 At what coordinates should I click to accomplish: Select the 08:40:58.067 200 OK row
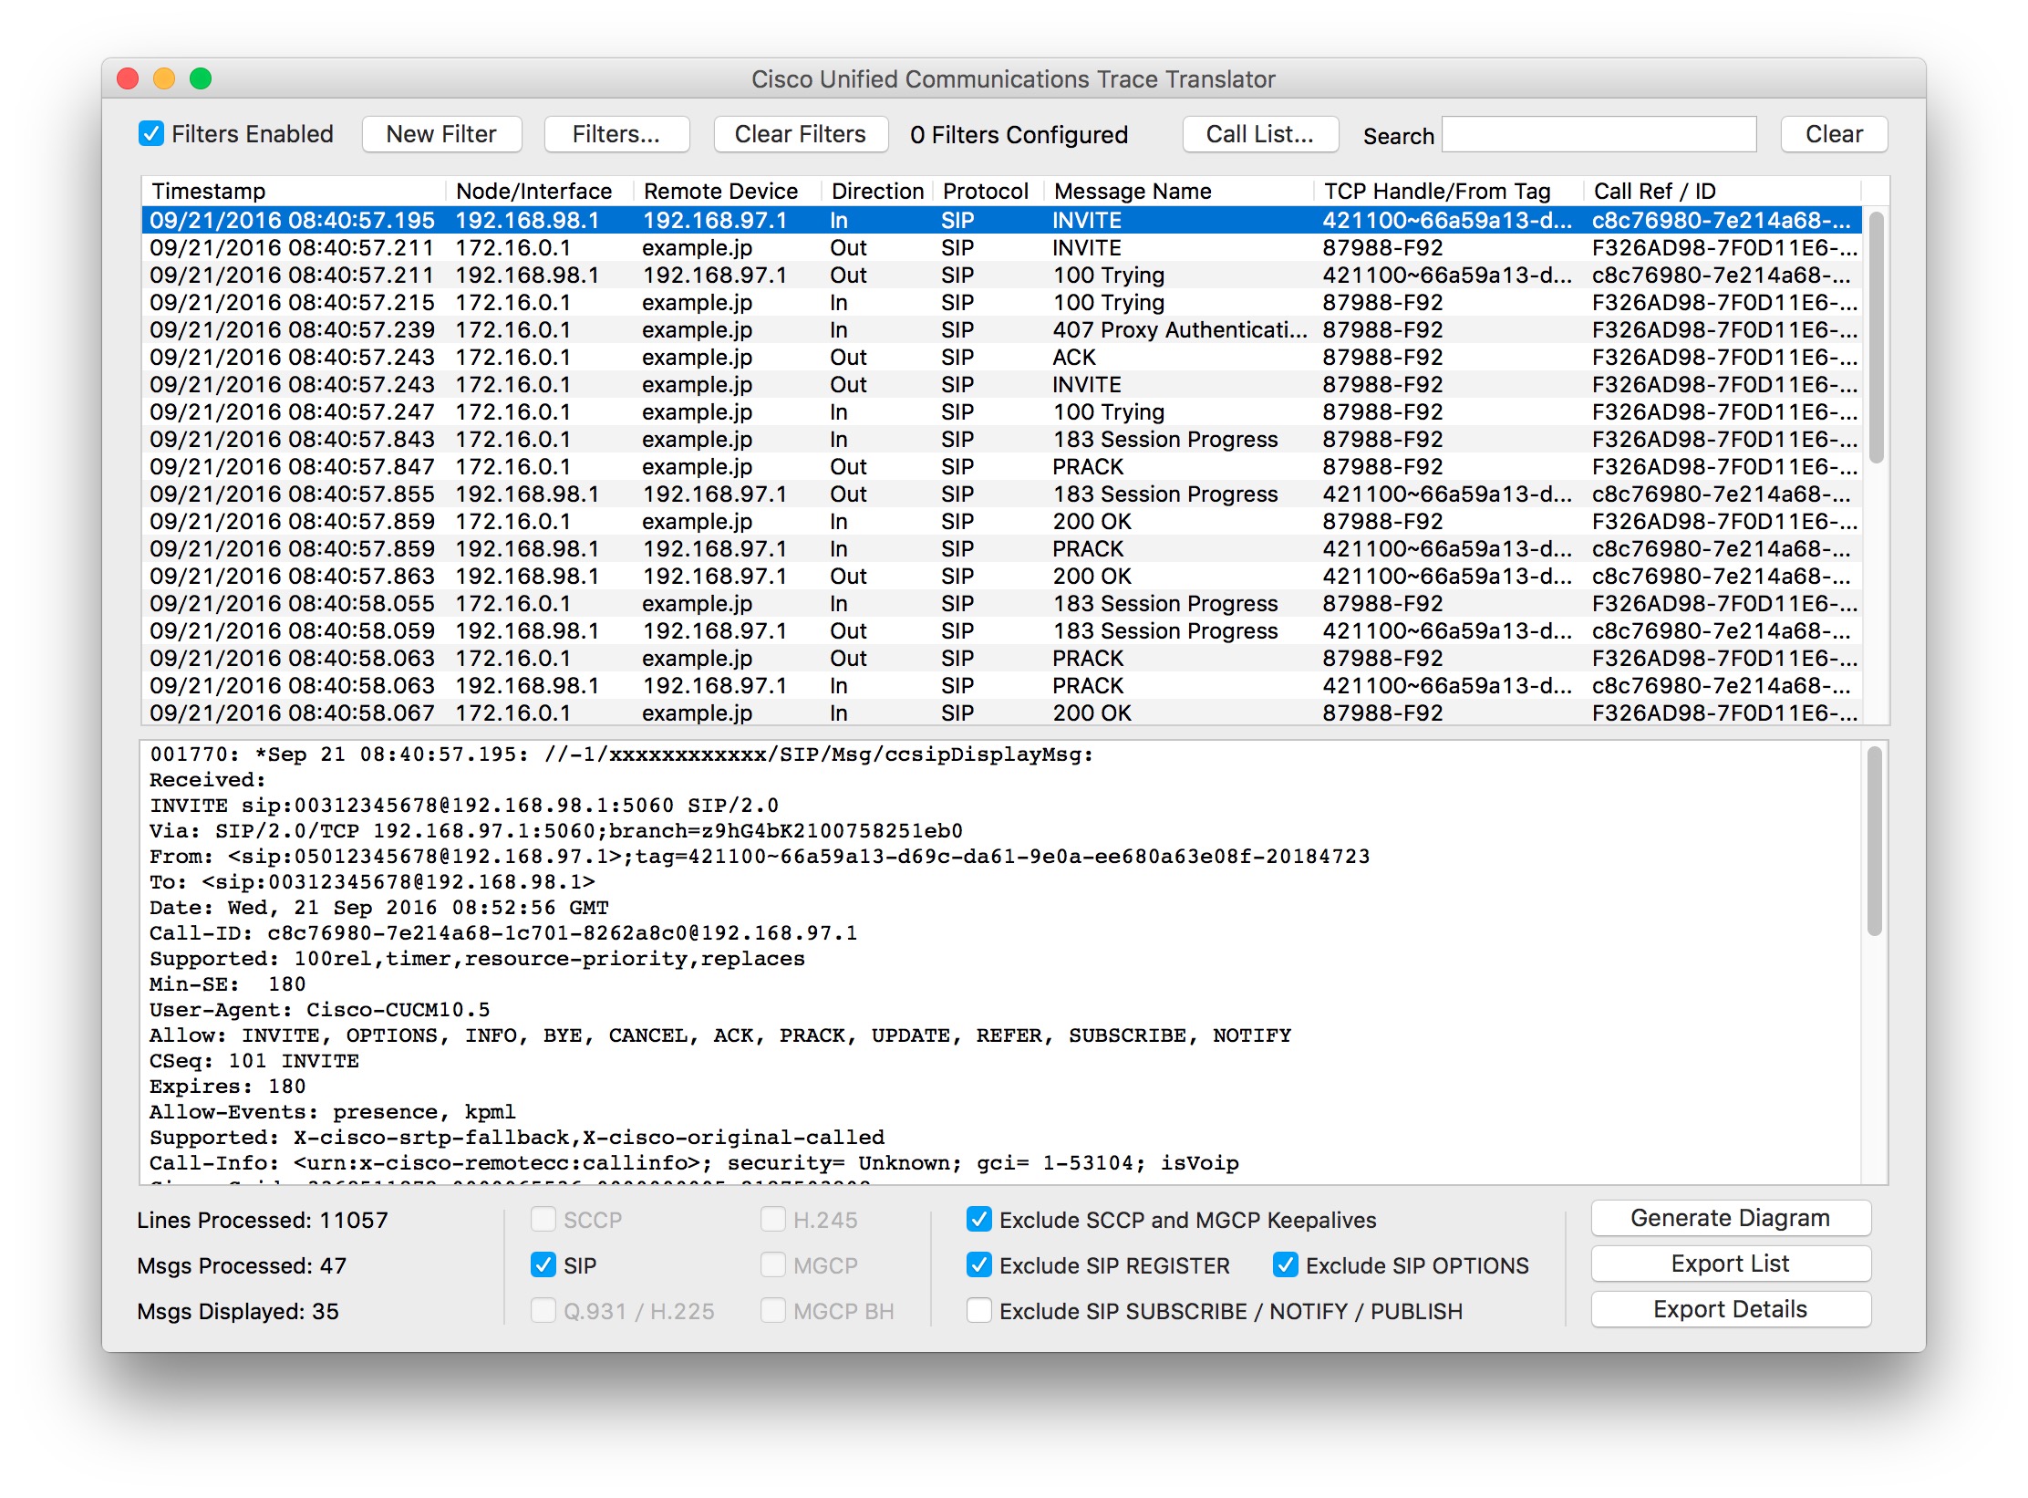pyautogui.click(x=1001, y=713)
